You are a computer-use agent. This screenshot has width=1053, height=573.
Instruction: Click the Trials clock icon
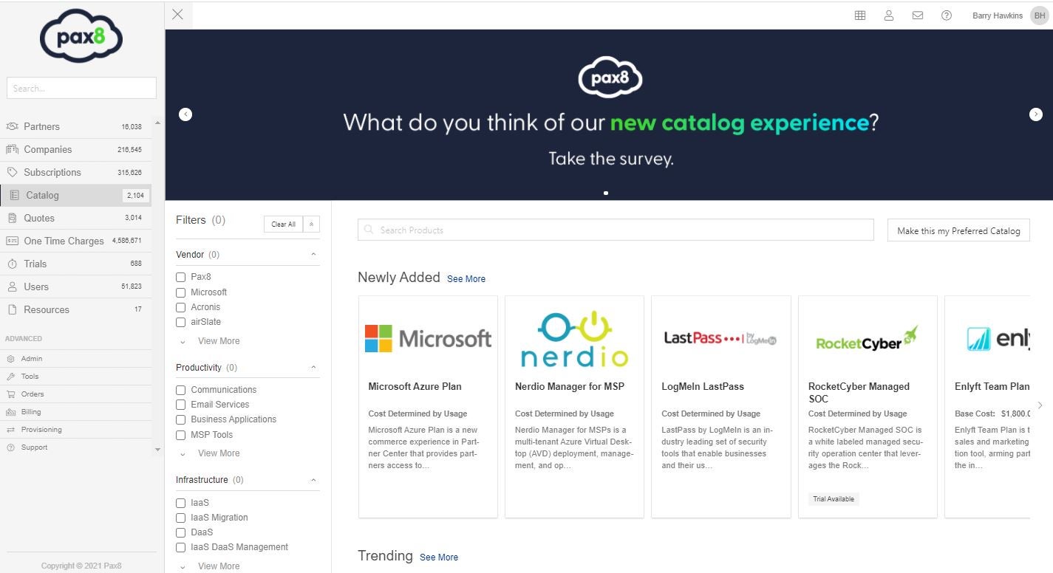(x=12, y=264)
